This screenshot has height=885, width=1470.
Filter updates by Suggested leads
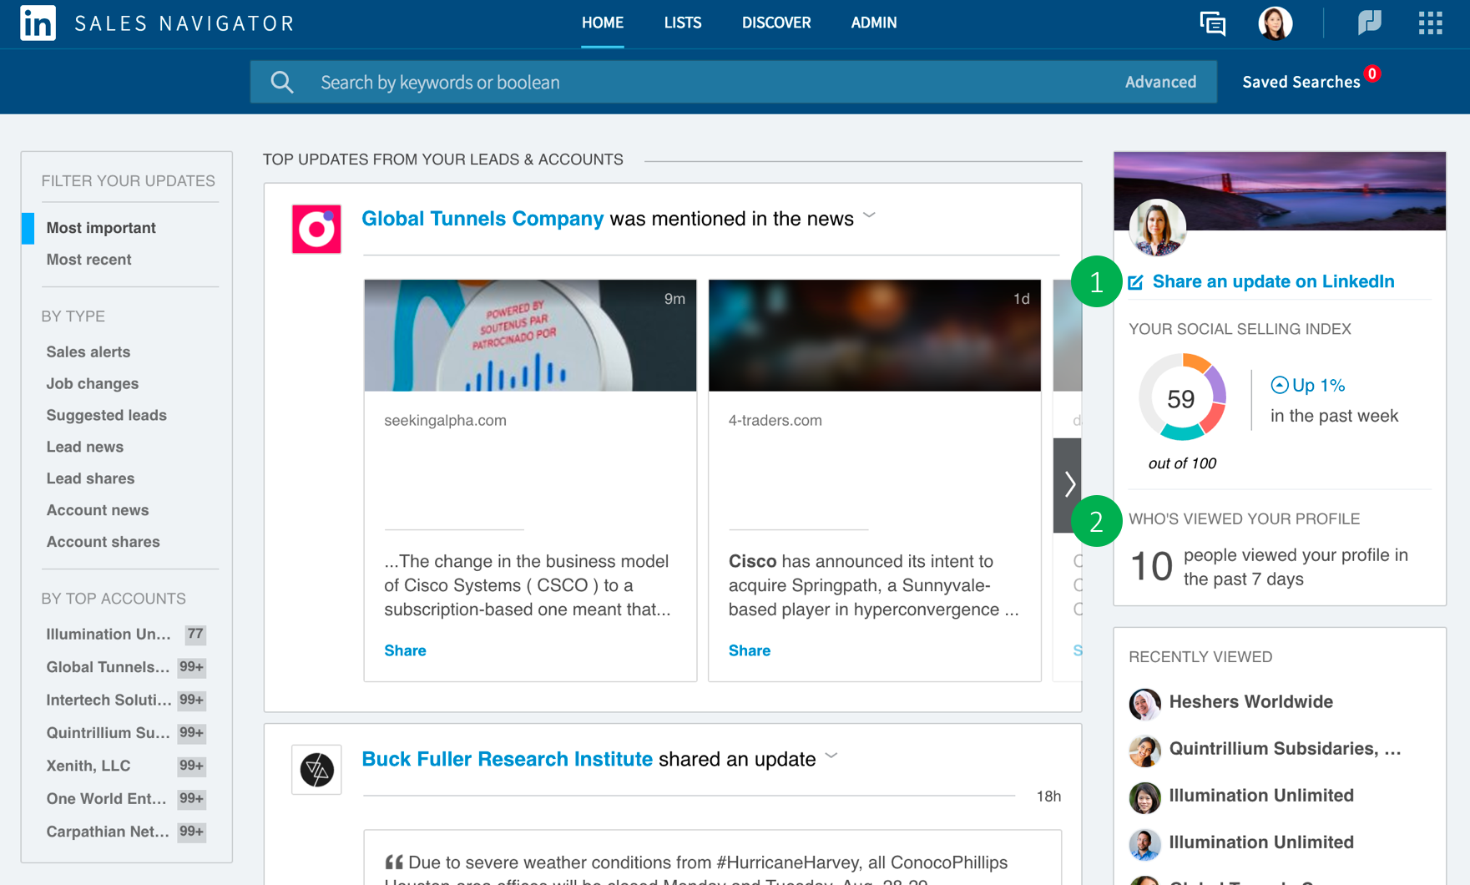click(106, 415)
